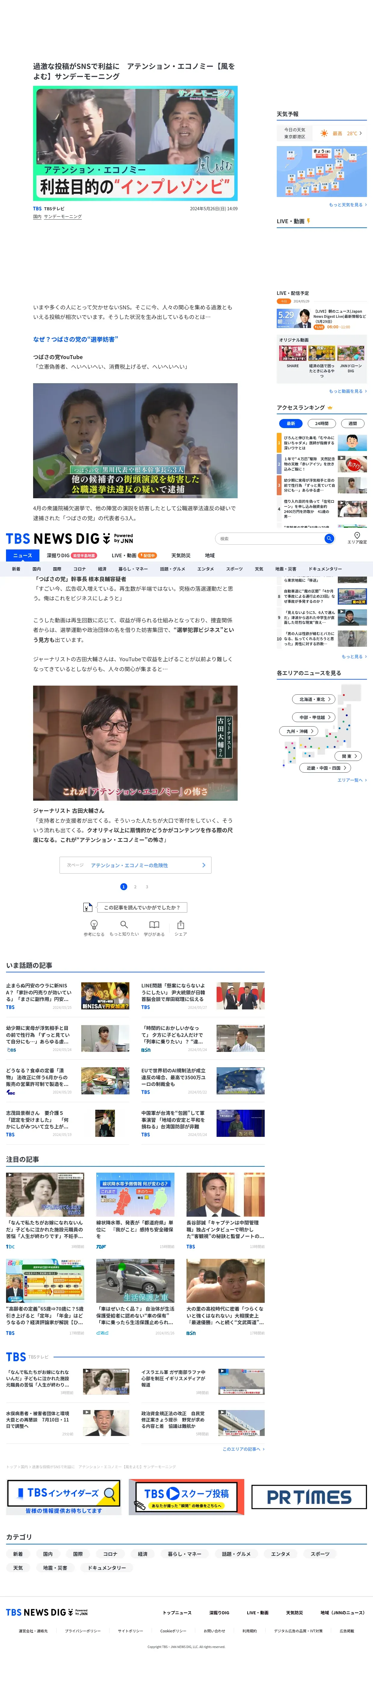Open the PR TIMES banner

point(309,1497)
